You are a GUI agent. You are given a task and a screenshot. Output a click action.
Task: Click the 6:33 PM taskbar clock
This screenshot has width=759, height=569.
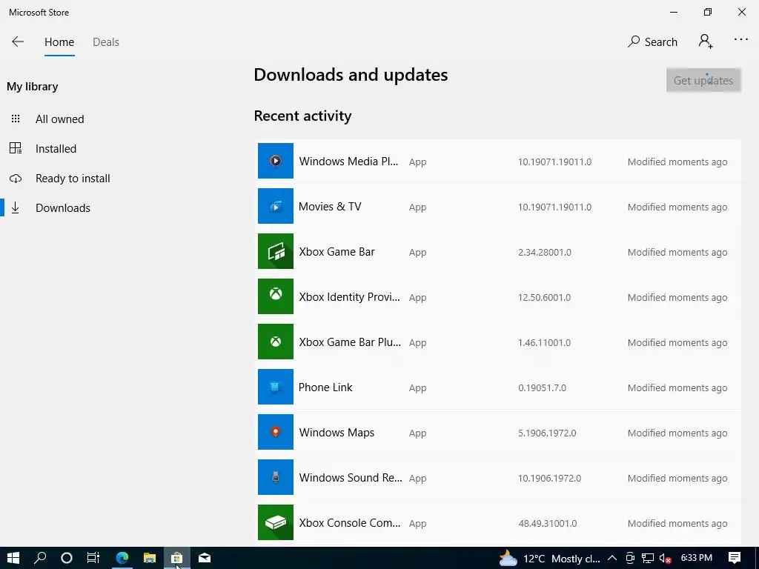pos(696,558)
